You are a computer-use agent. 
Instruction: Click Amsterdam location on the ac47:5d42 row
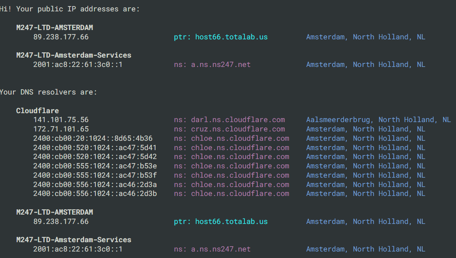(x=365, y=157)
